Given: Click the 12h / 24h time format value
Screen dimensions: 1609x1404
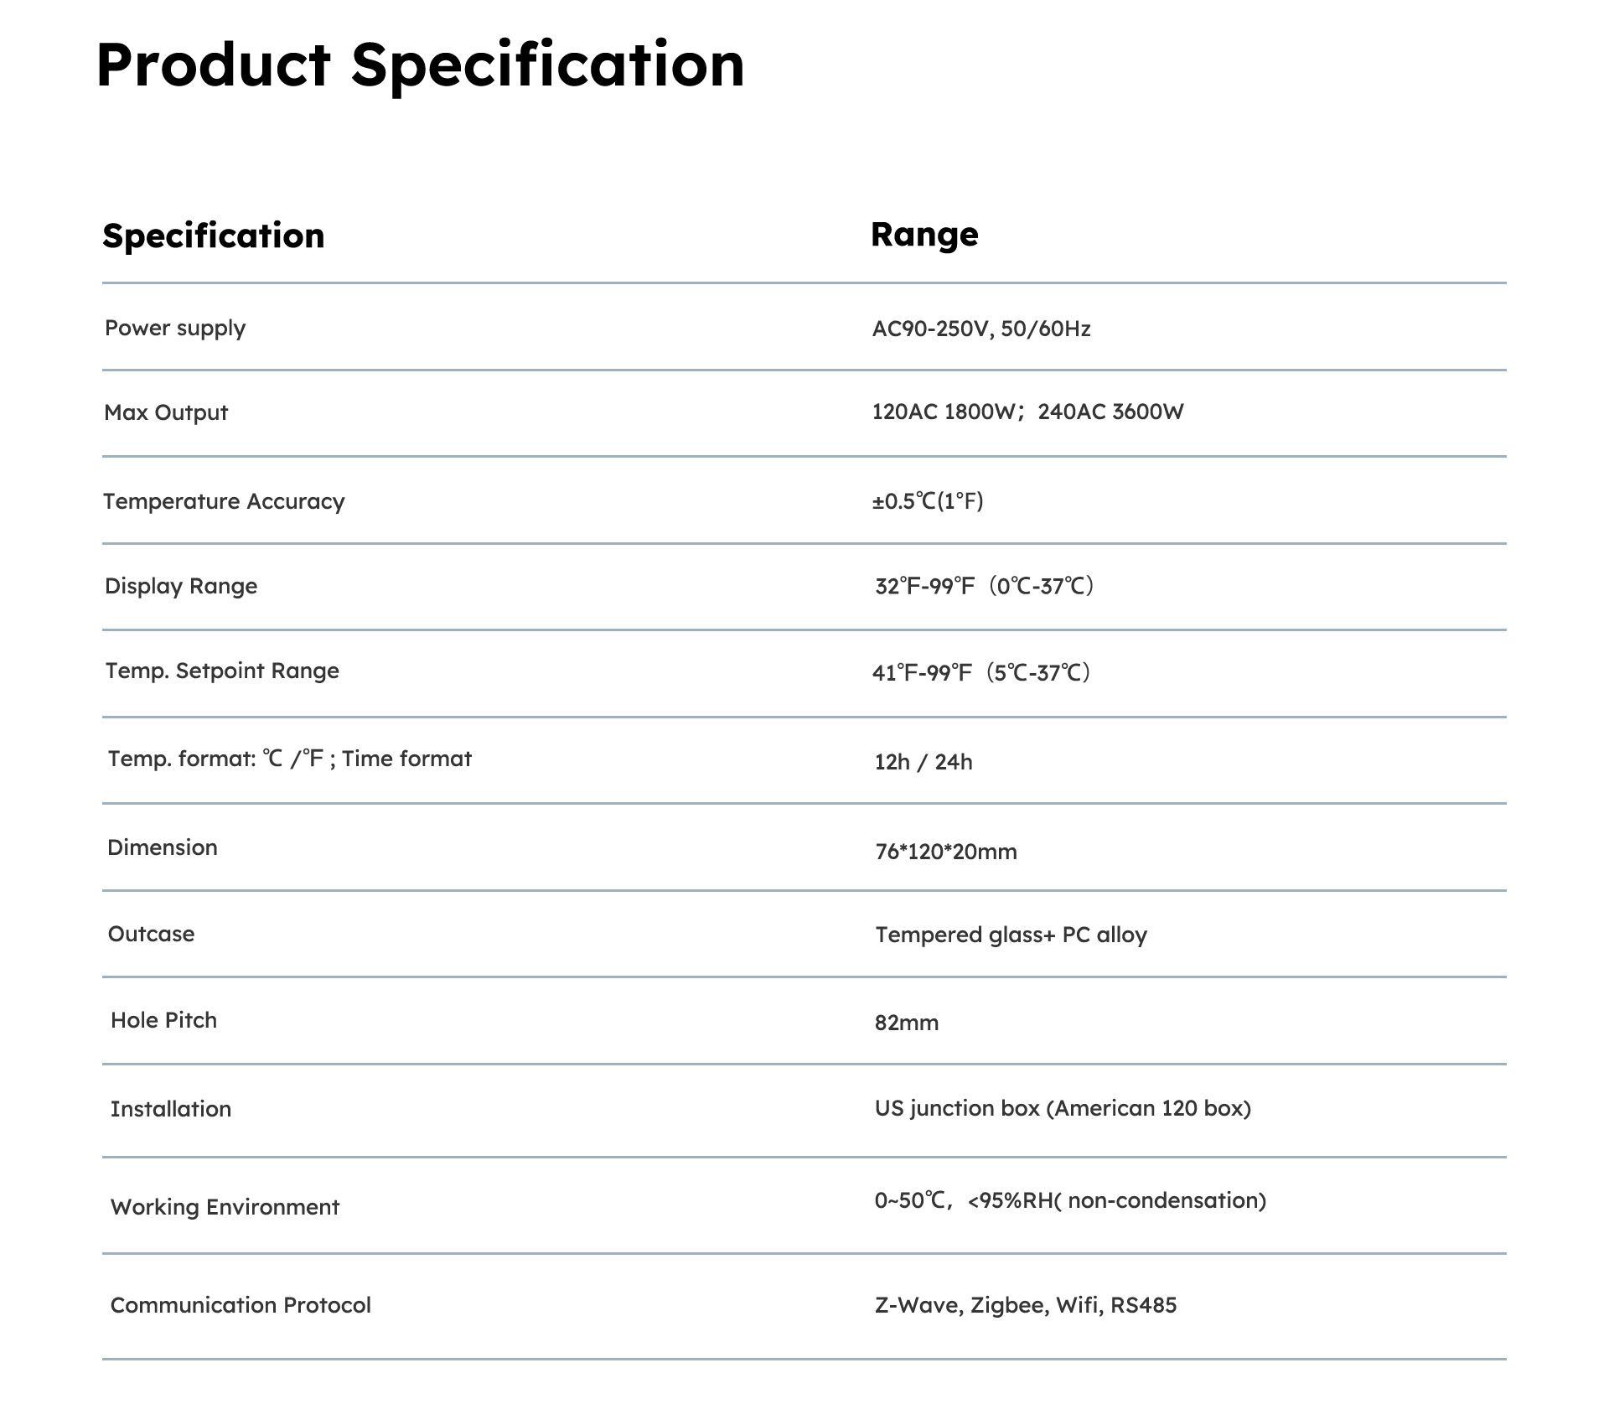Looking at the screenshot, I should click(x=923, y=762).
